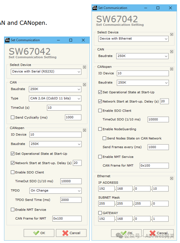This screenshot has width=180, height=243.
Task: Open the Device with Serial (RS232) dropdown
Action: [x=46, y=72]
